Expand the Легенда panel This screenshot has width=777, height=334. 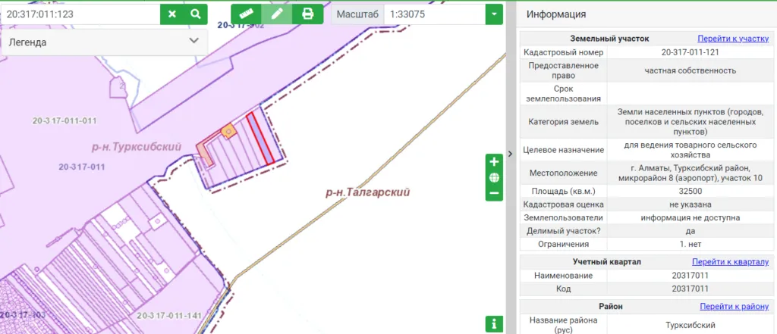(x=193, y=42)
